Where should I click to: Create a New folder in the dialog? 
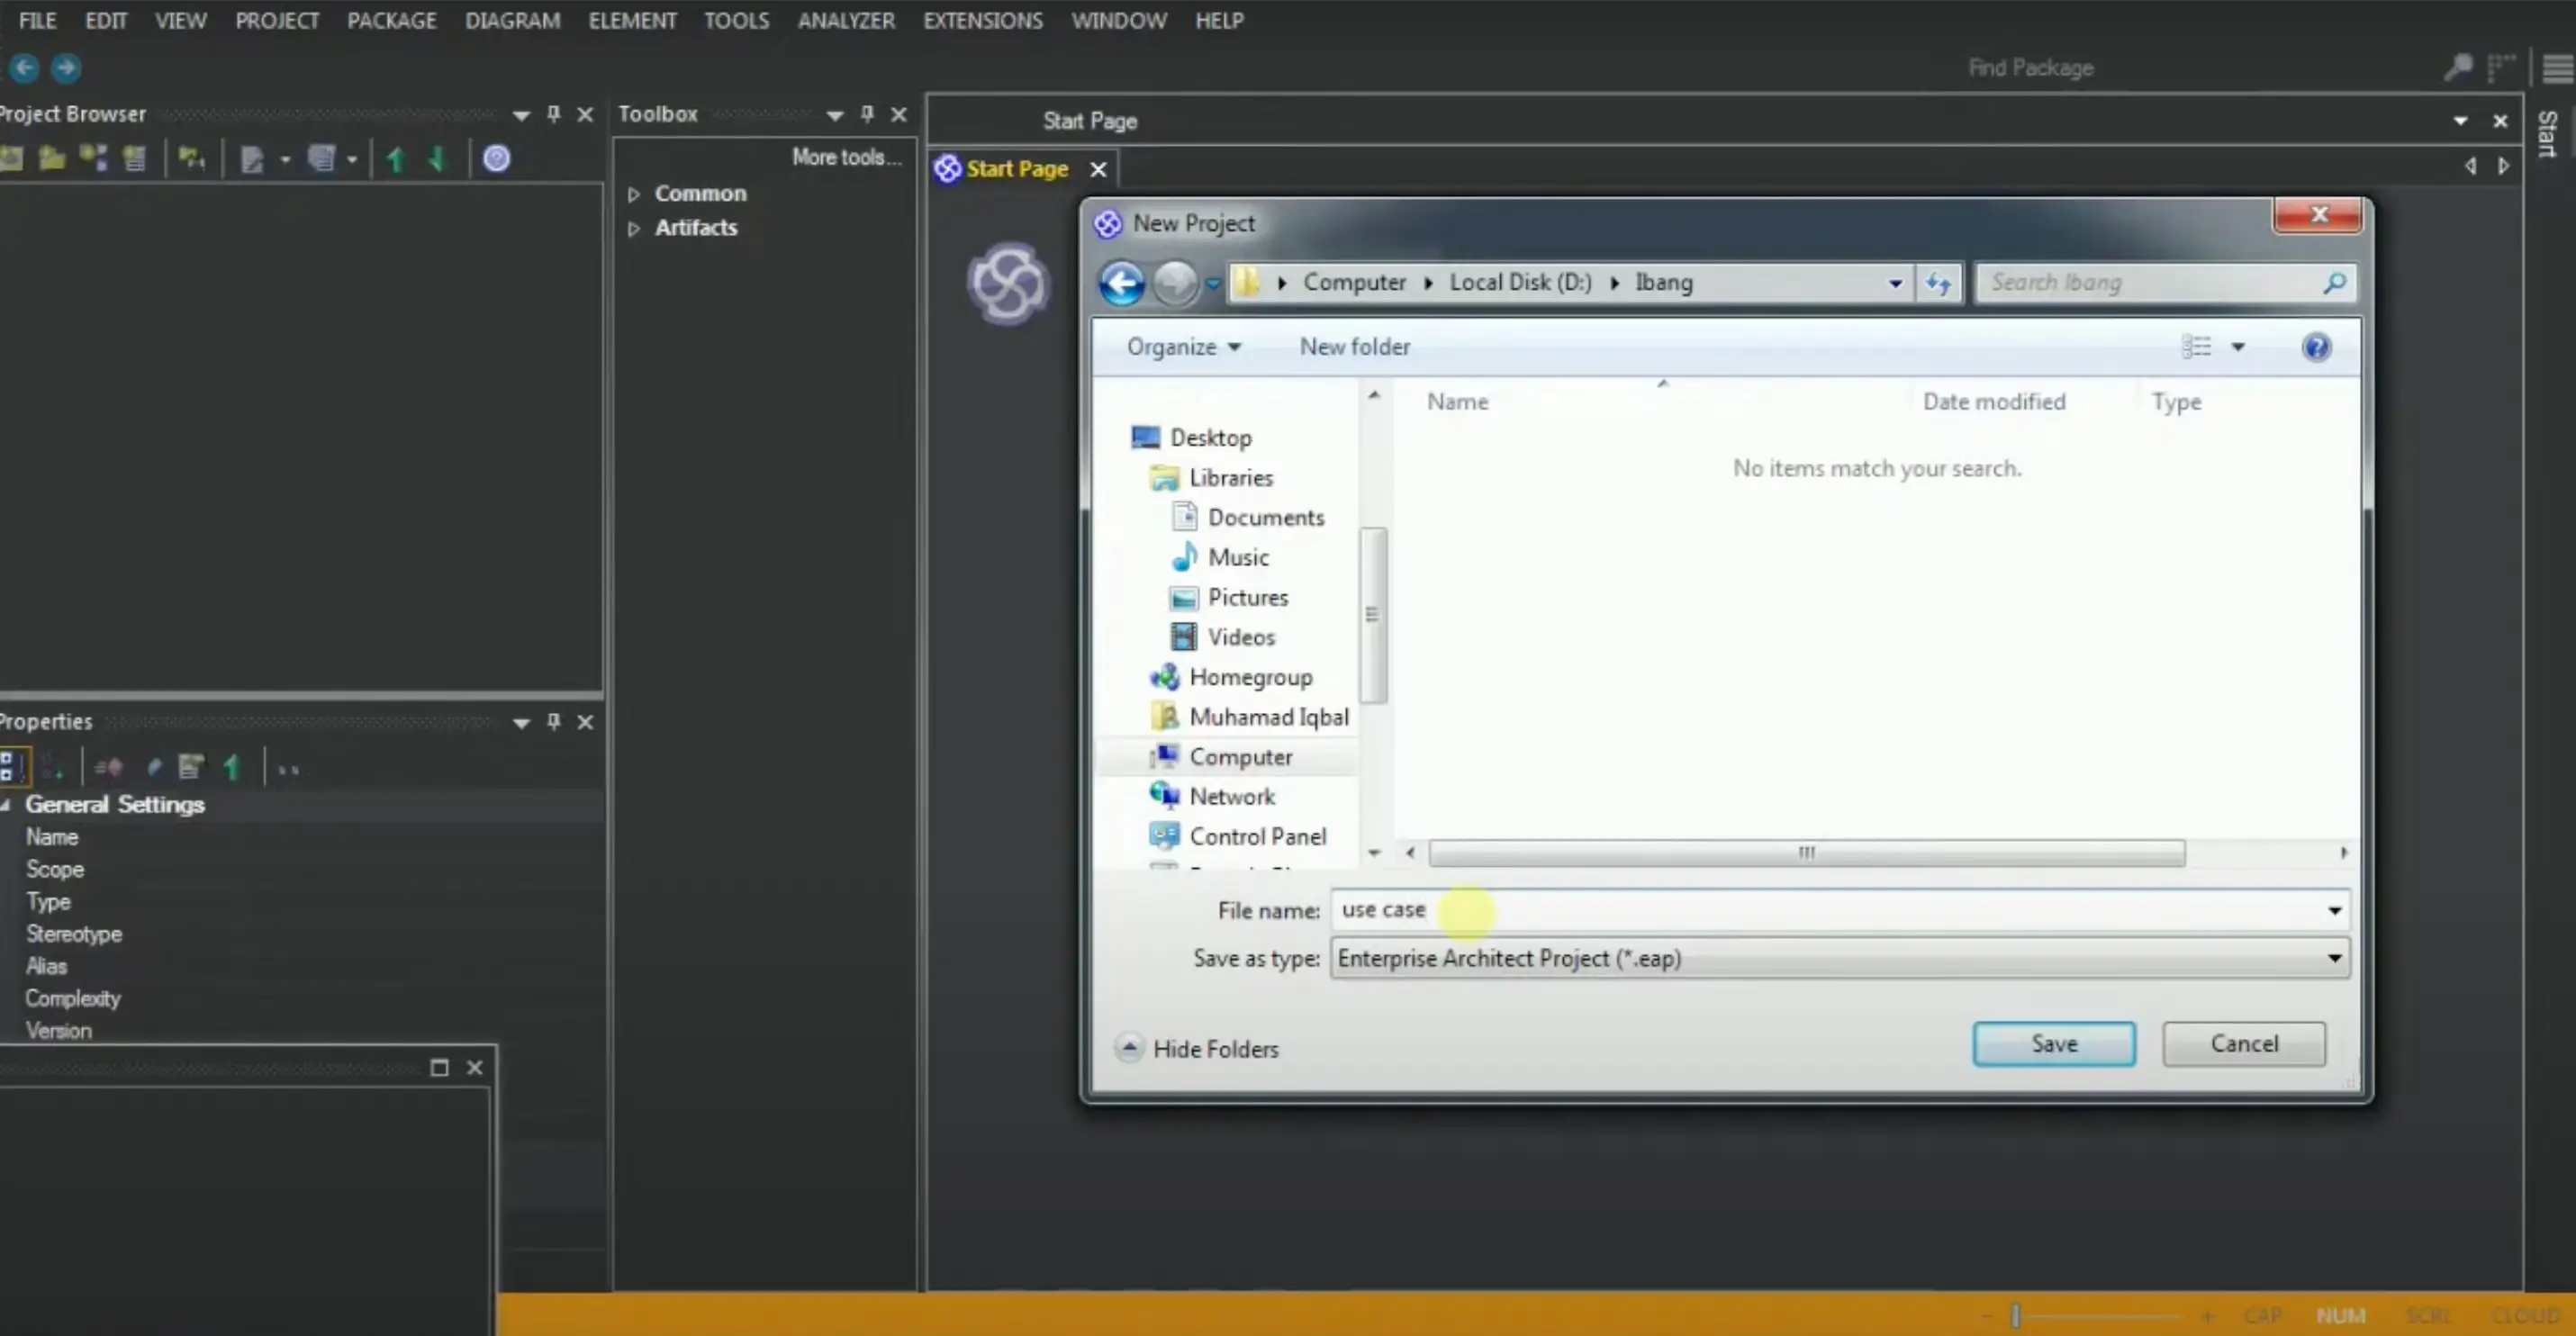pos(1355,347)
